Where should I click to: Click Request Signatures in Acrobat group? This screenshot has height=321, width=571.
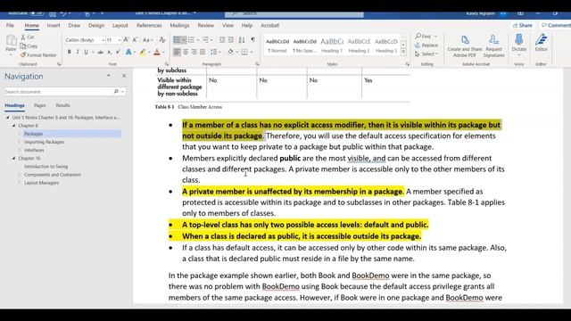493,45
